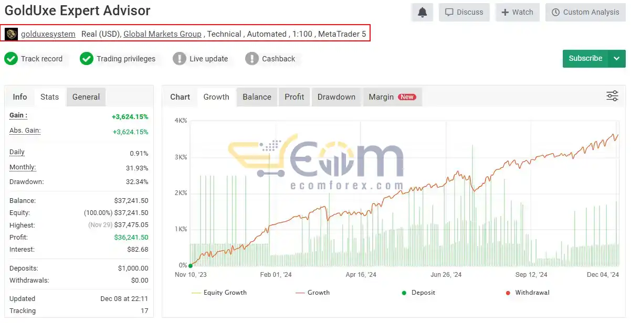
Task: Open Custom Analysis
Action: [585, 13]
